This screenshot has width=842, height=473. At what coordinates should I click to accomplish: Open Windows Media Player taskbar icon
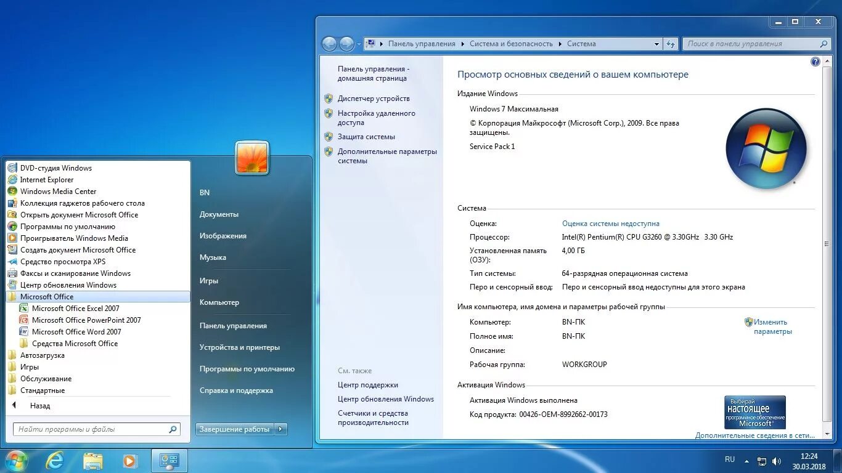(x=129, y=461)
